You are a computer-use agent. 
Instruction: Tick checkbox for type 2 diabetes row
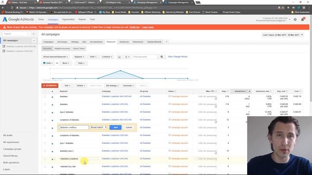tap(45, 112)
